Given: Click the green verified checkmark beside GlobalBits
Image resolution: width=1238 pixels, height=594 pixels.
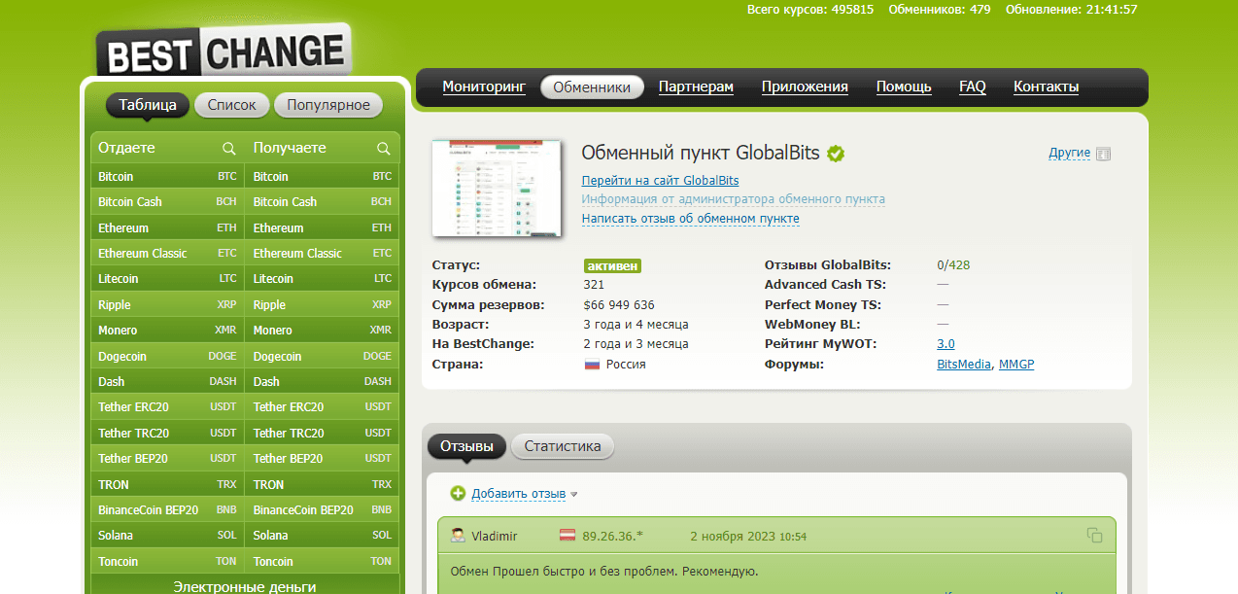Looking at the screenshot, I should [x=836, y=154].
